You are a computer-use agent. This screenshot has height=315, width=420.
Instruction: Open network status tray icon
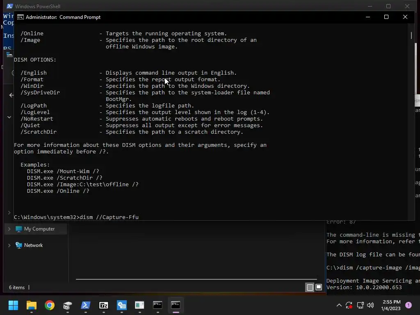(x=360, y=305)
